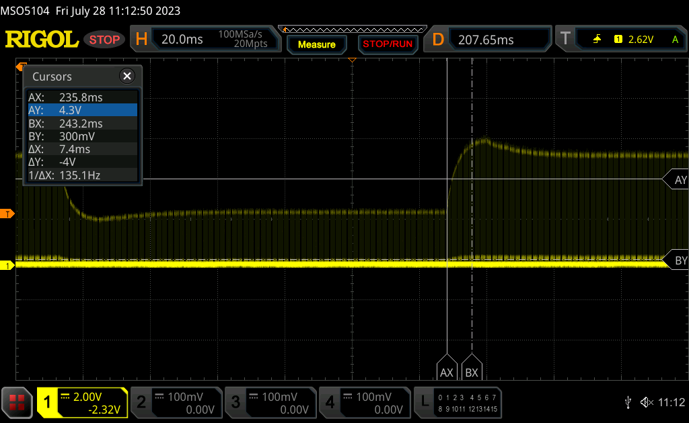
Task: Click the USB status icon
Action: 628,402
